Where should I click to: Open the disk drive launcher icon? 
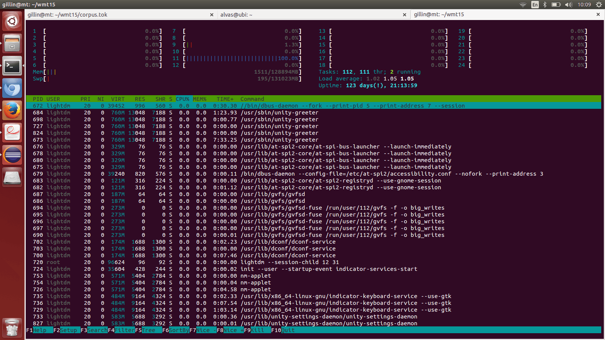pyautogui.click(x=12, y=177)
